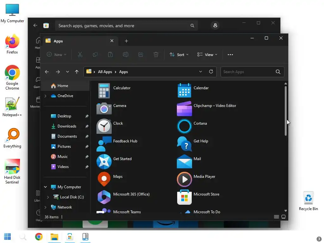
Task: Click the Paste toolbar icon
Action: 110,54
